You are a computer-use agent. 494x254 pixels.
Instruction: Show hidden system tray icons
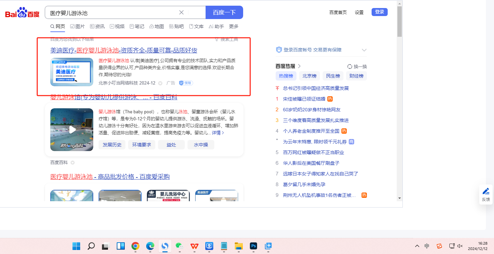pos(417,246)
